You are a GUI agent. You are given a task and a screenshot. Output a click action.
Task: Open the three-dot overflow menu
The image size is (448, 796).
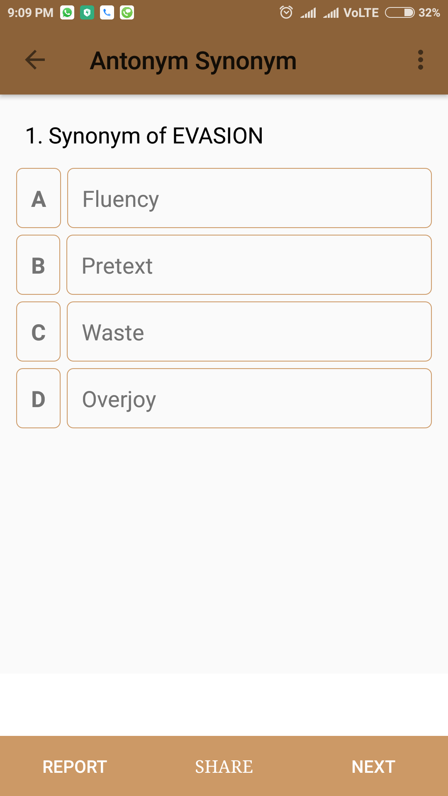coord(420,60)
